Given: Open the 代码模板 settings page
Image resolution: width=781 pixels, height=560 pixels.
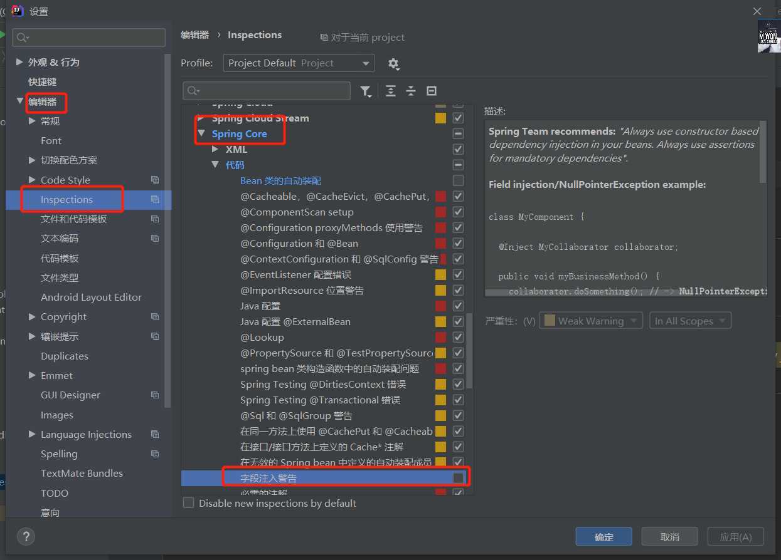Looking at the screenshot, I should (x=60, y=258).
